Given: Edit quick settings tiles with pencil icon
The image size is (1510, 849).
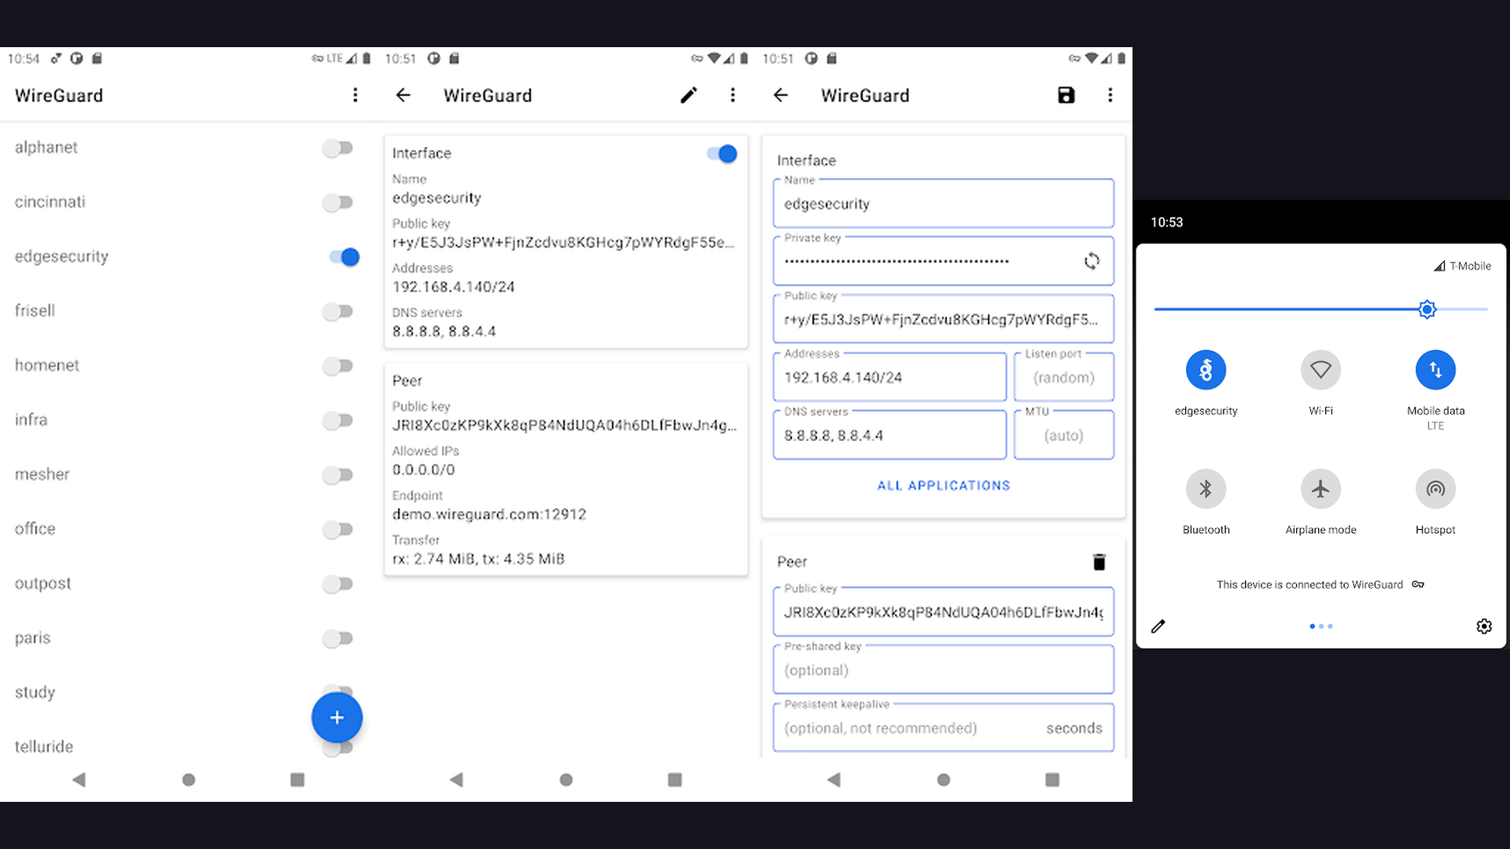Looking at the screenshot, I should click(1158, 627).
